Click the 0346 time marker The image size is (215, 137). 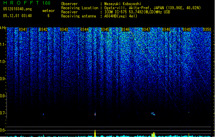pos(125,29)
